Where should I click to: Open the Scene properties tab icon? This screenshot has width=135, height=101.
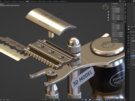coord(128,43)
